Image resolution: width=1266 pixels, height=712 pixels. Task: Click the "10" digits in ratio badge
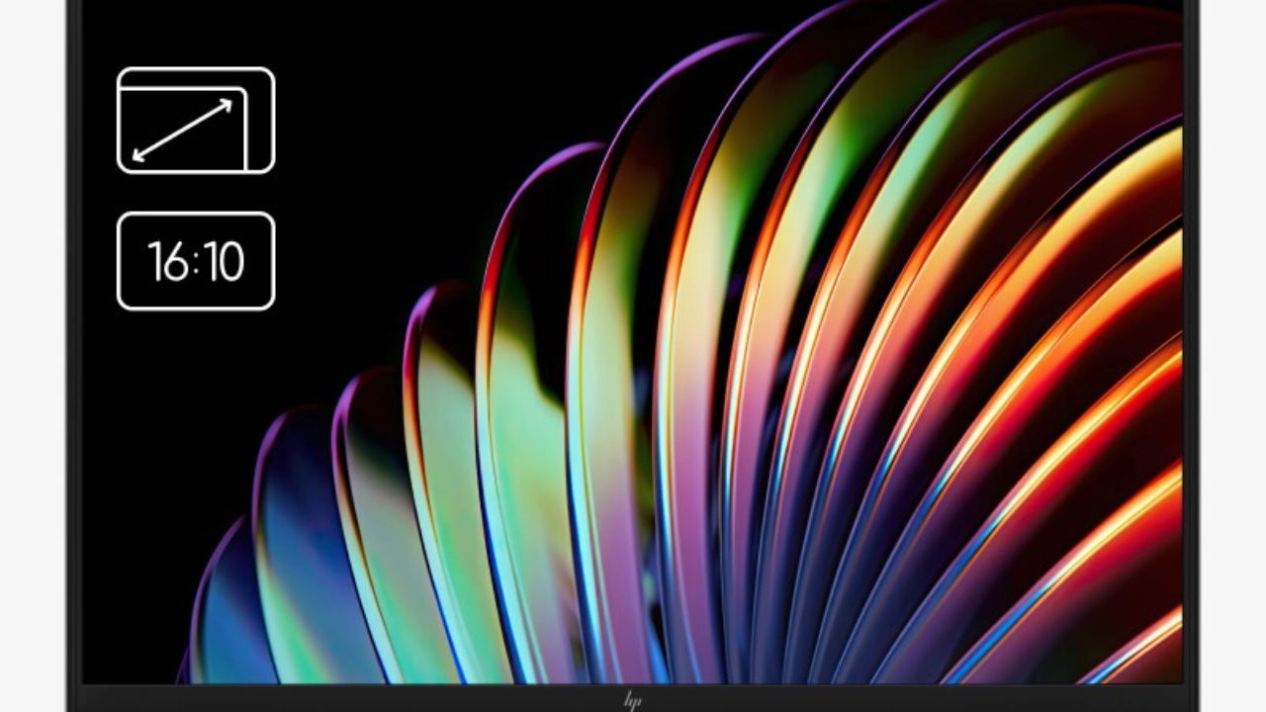[225, 262]
